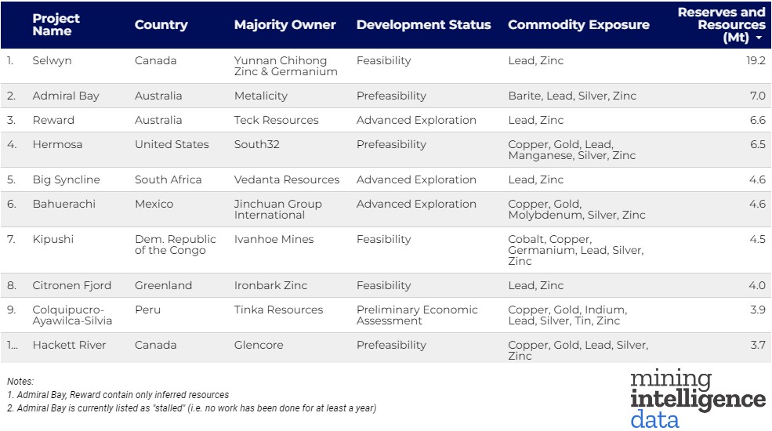Click the Development Status column header
This screenshot has width=772, height=431.
pyautogui.click(x=423, y=25)
